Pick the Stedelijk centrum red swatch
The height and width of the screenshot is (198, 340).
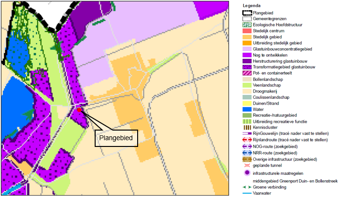[247, 31]
